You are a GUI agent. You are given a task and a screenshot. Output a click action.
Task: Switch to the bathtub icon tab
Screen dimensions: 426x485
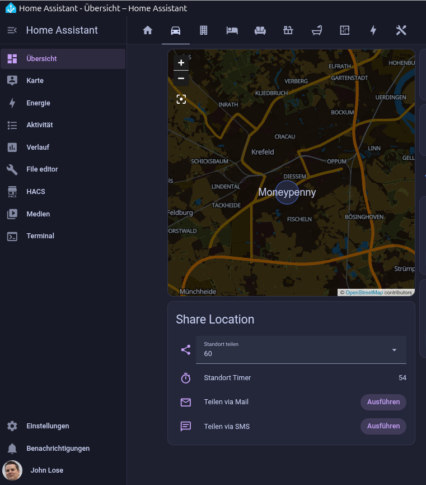(x=317, y=30)
